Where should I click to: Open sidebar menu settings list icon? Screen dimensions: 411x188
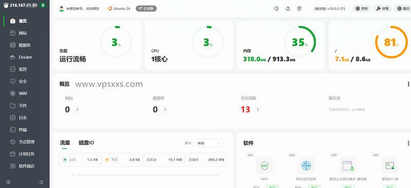pos(41,182)
